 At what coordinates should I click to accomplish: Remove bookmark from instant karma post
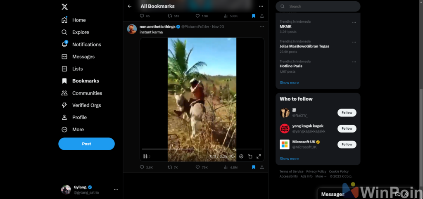click(x=254, y=167)
